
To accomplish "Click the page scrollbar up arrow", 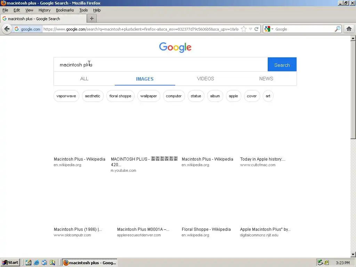I will (x=353, y=38).
